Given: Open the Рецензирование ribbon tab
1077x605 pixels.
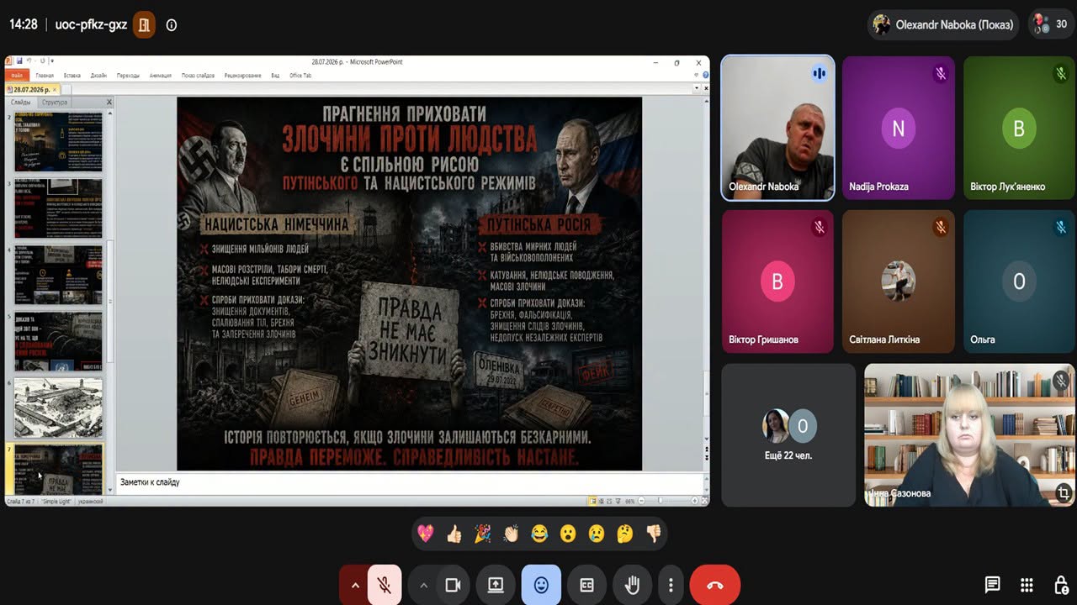Looking at the screenshot, I should point(242,76).
